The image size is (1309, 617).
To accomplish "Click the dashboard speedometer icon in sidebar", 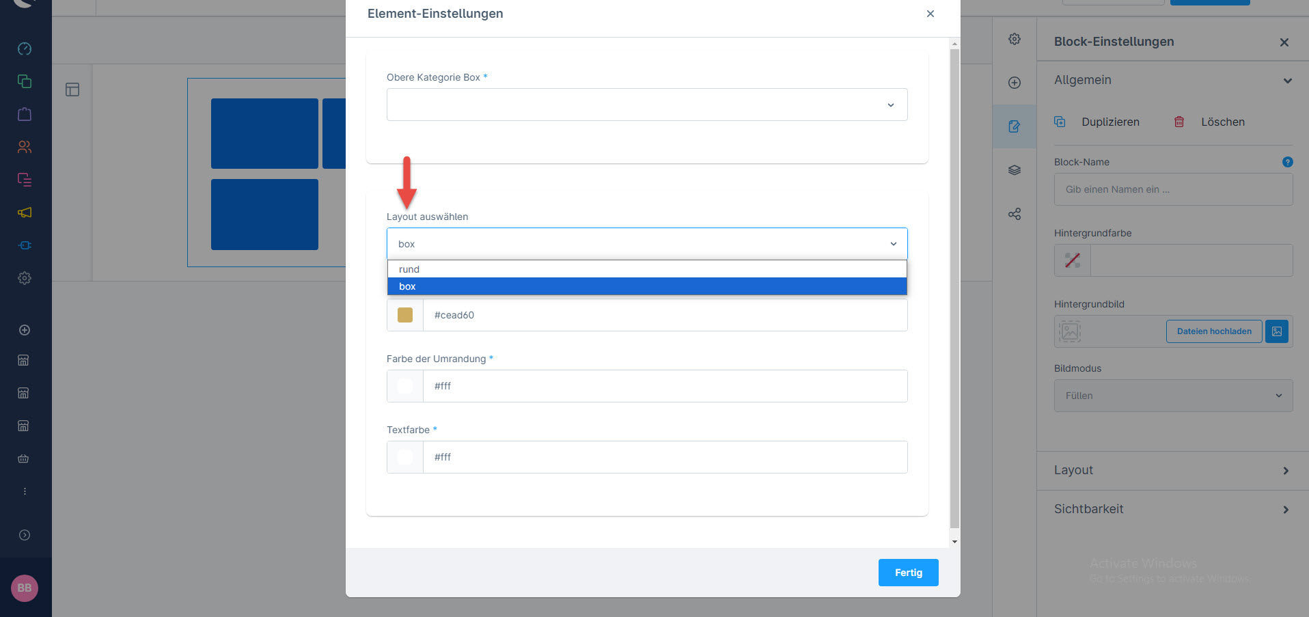I will pyautogui.click(x=25, y=49).
